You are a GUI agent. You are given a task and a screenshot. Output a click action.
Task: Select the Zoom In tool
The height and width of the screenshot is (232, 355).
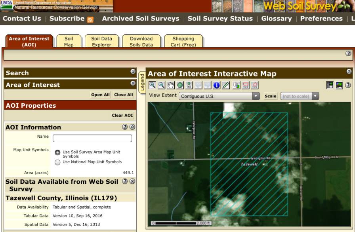pos(152,85)
